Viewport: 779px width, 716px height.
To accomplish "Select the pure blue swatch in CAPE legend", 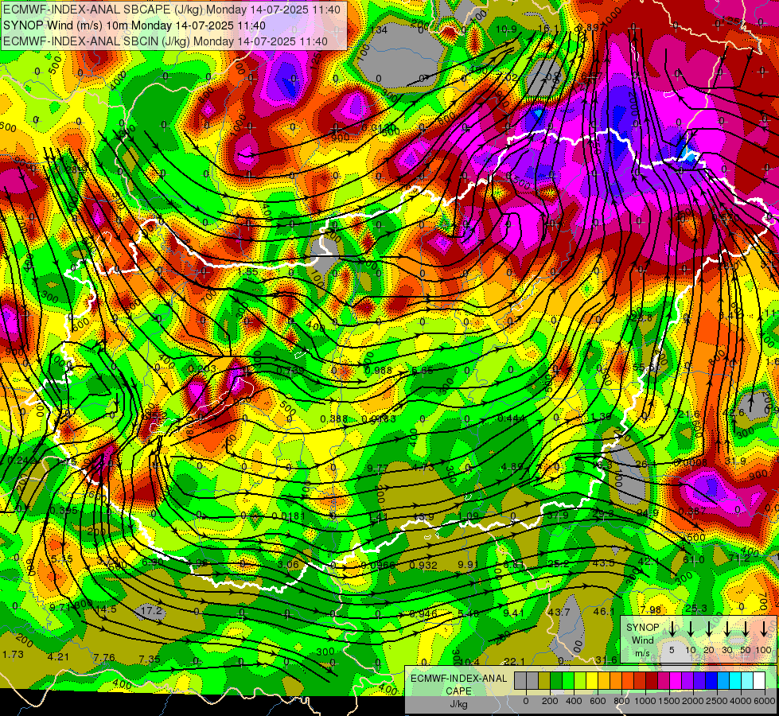I will click(x=711, y=681).
